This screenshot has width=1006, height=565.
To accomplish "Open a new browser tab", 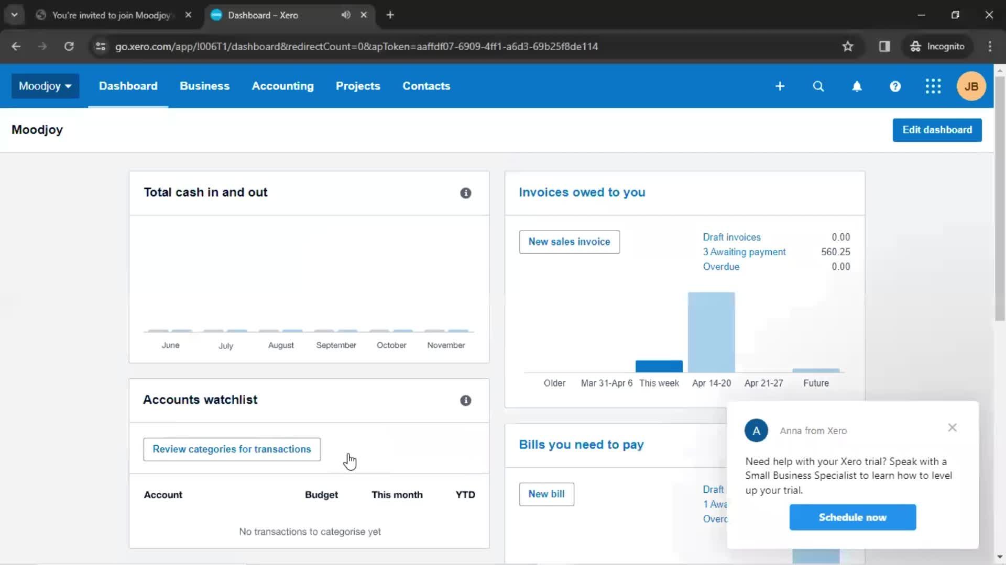I will (x=390, y=15).
